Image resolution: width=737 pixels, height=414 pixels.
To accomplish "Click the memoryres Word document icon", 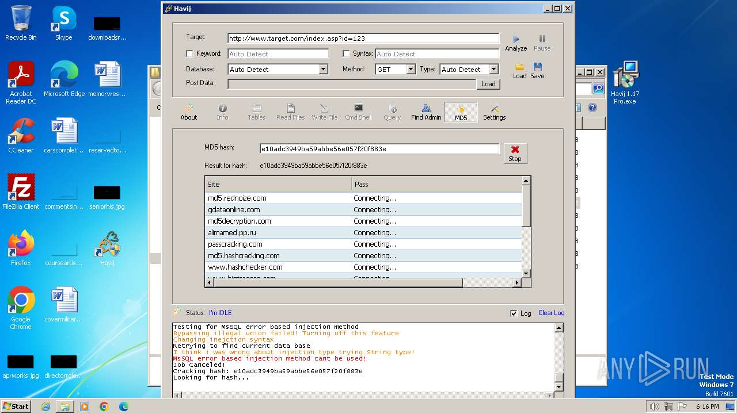I will [x=107, y=79].
